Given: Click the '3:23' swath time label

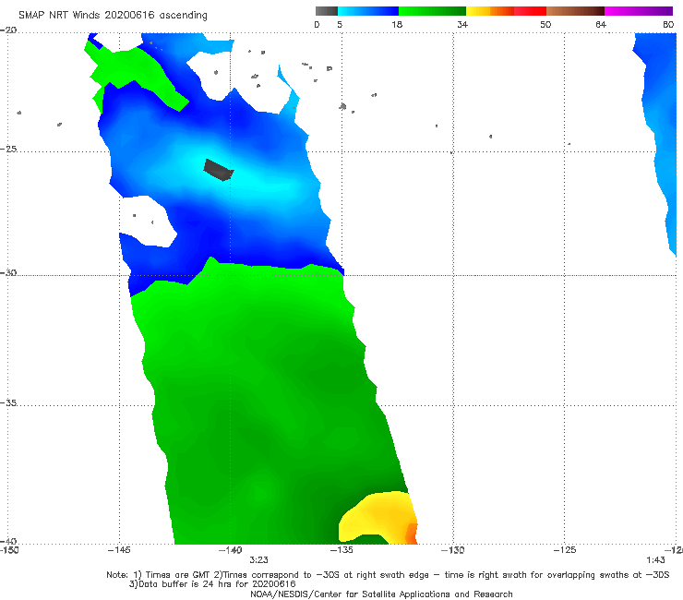Looking at the screenshot, I should [x=258, y=560].
